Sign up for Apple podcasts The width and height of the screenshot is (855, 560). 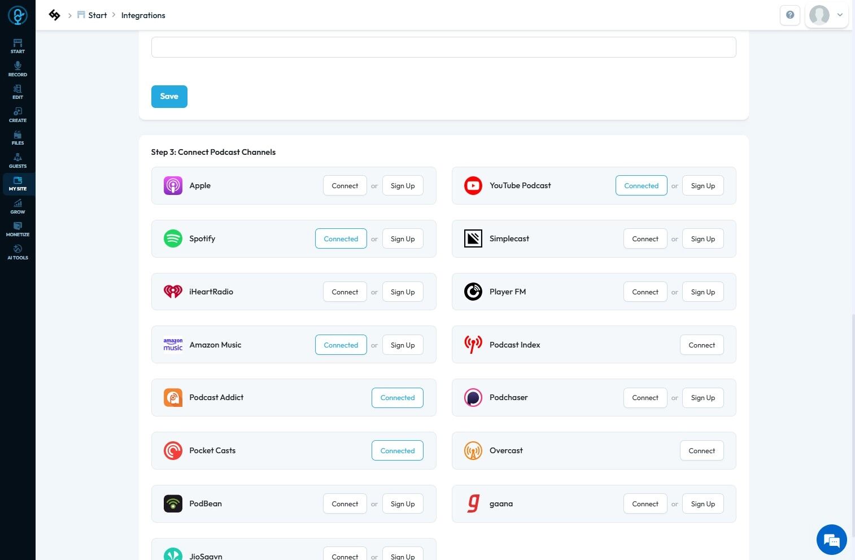[x=403, y=186]
